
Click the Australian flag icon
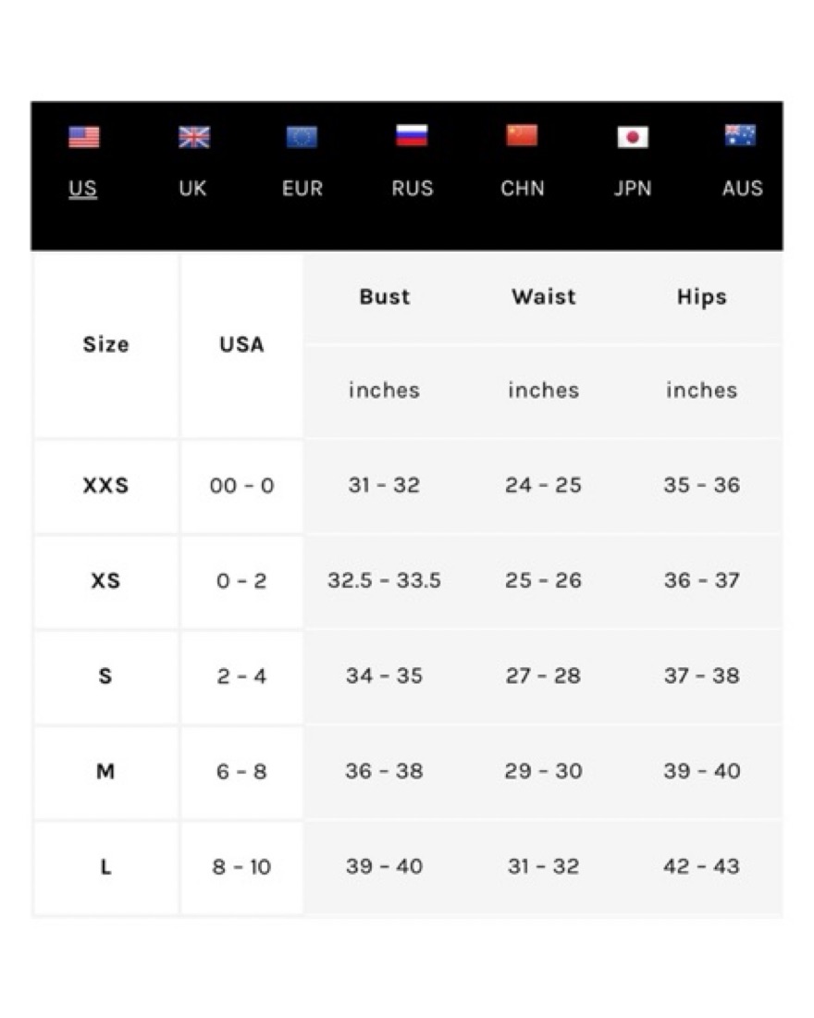pos(740,136)
